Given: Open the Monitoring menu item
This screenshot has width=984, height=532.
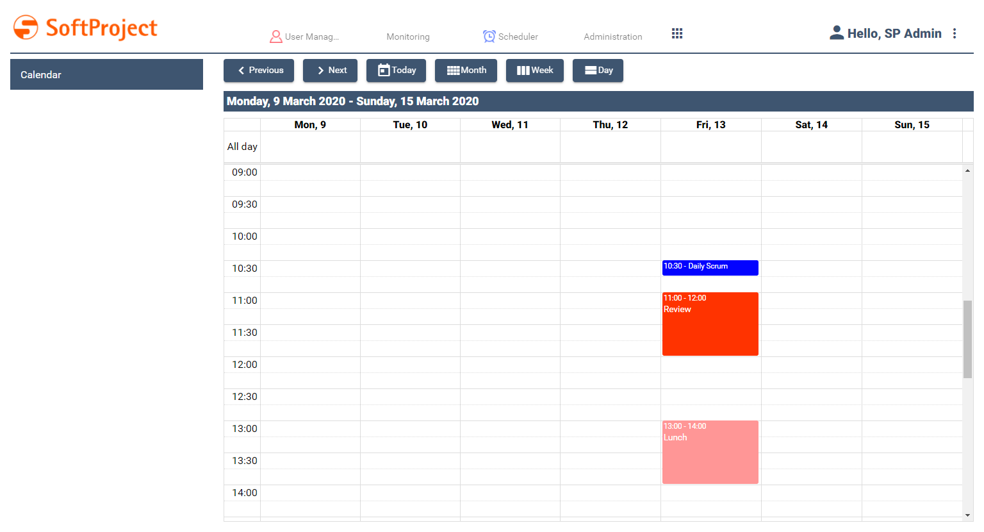Looking at the screenshot, I should pyautogui.click(x=407, y=37).
